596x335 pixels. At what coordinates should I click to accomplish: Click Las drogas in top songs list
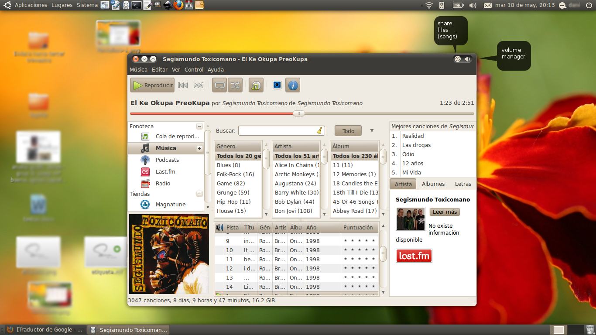tap(416, 145)
